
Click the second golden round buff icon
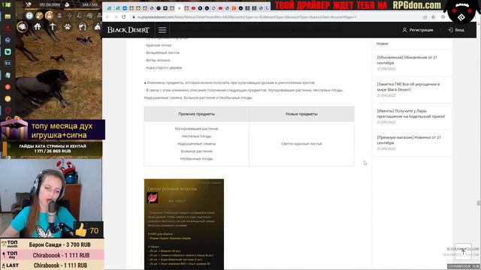49,15
